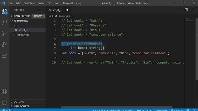Open editor More Actions ellipsis
Image resolution: width=198 pixels, height=111 pixels.
(x=193, y=10)
